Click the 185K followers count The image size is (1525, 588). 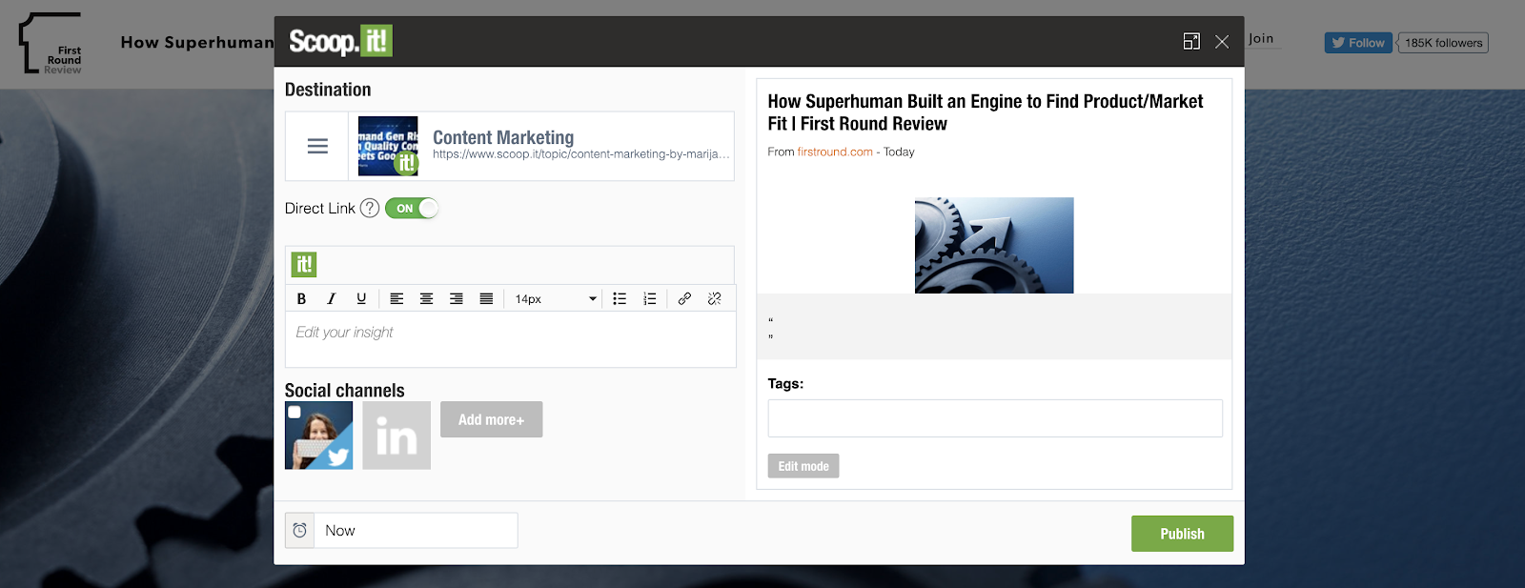click(x=1443, y=43)
